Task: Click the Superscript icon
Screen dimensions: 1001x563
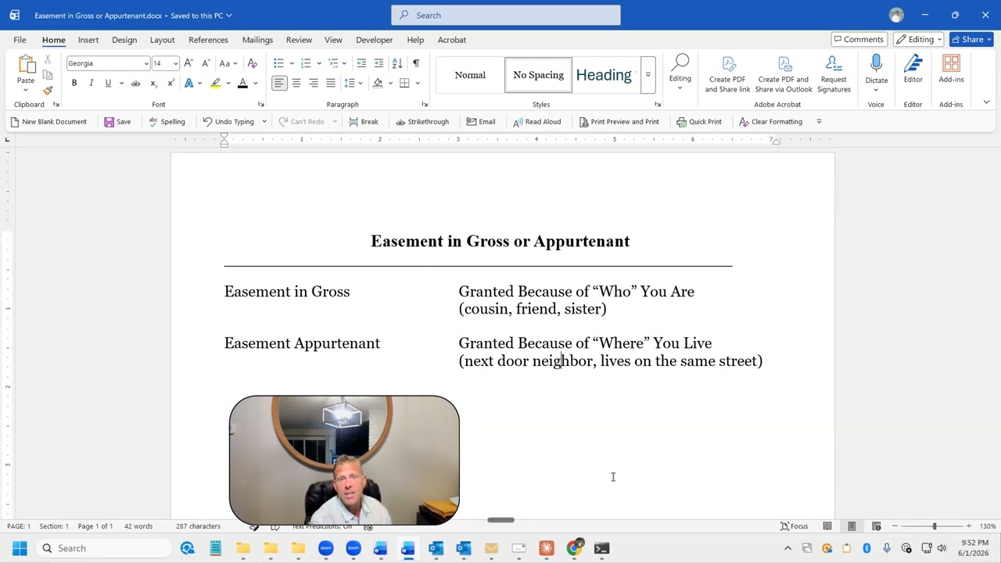Action: (170, 83)
